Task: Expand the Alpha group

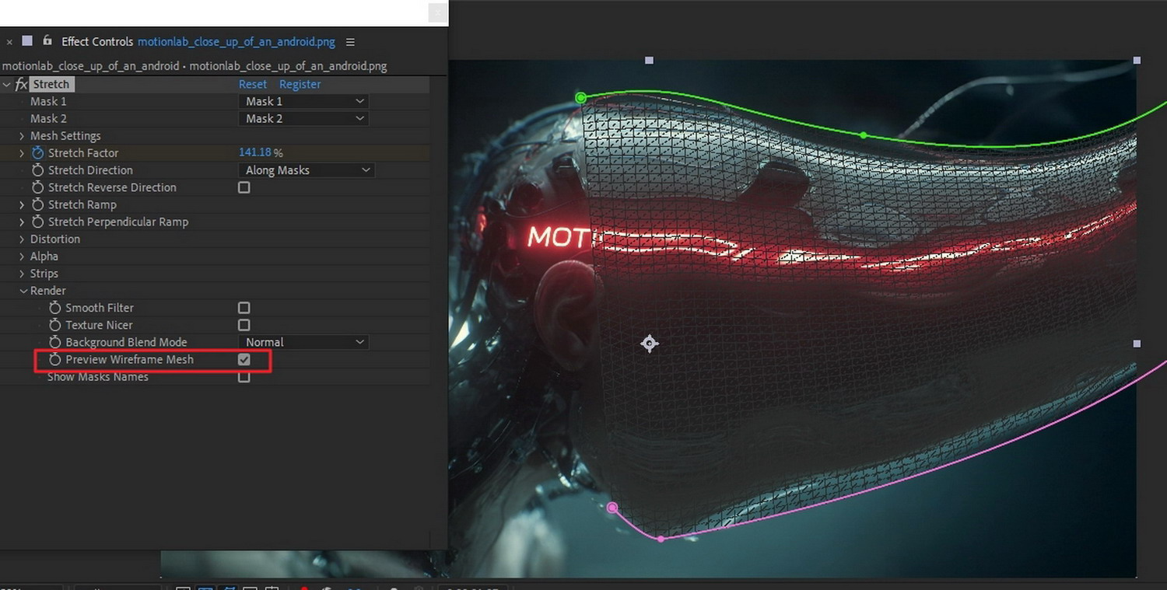Action: coord(22,256)
